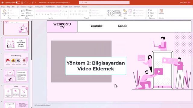Select the rectangle shape in gallery
The width and height of the screenshot is (193, 108).
click(115, 11)
